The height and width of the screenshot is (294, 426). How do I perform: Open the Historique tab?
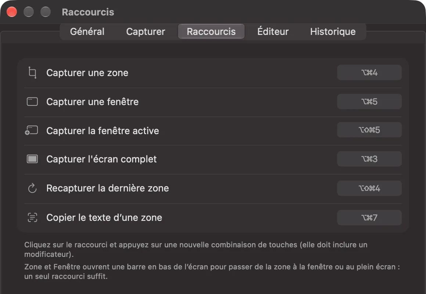(333, 32)
